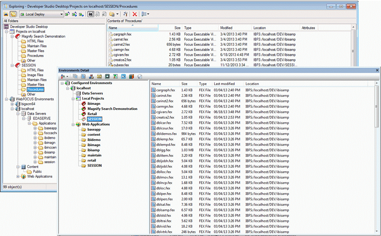
Task: Click the up-one-level folder icon in Explorer toolbar
Action: [6, 14]
